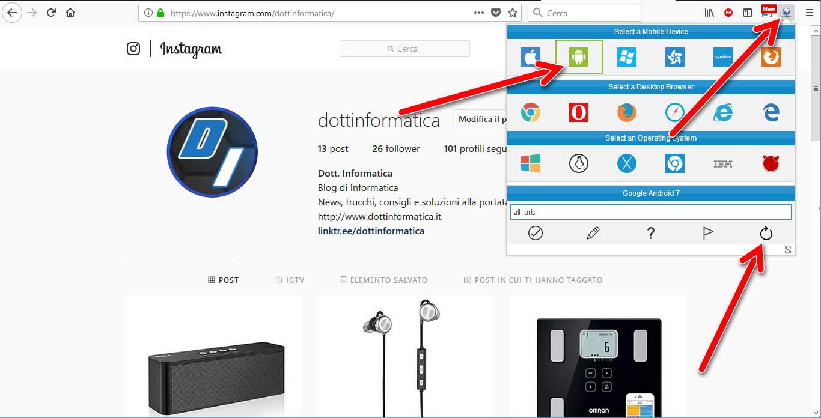Open the dottinformatica profile picture

pos(212,153)
